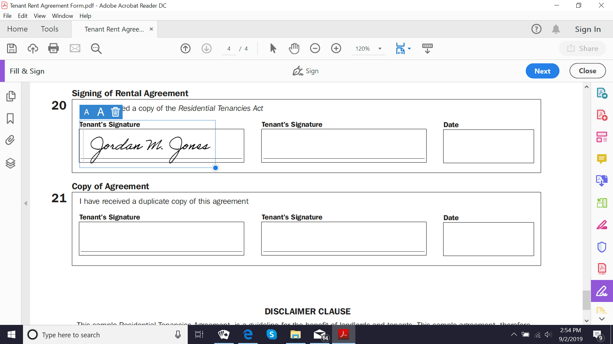Click the Next button in Fill & Sign
613x344 pixels.
pyautogui.click(x=542, y=71)
